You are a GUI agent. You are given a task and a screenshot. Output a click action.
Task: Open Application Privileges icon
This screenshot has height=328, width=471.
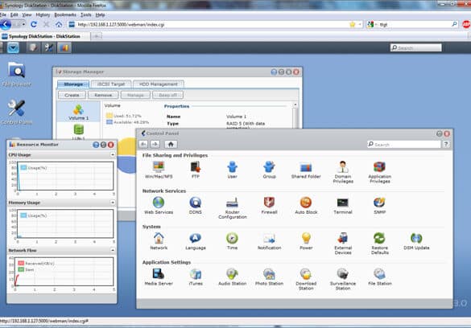point(380,172)
